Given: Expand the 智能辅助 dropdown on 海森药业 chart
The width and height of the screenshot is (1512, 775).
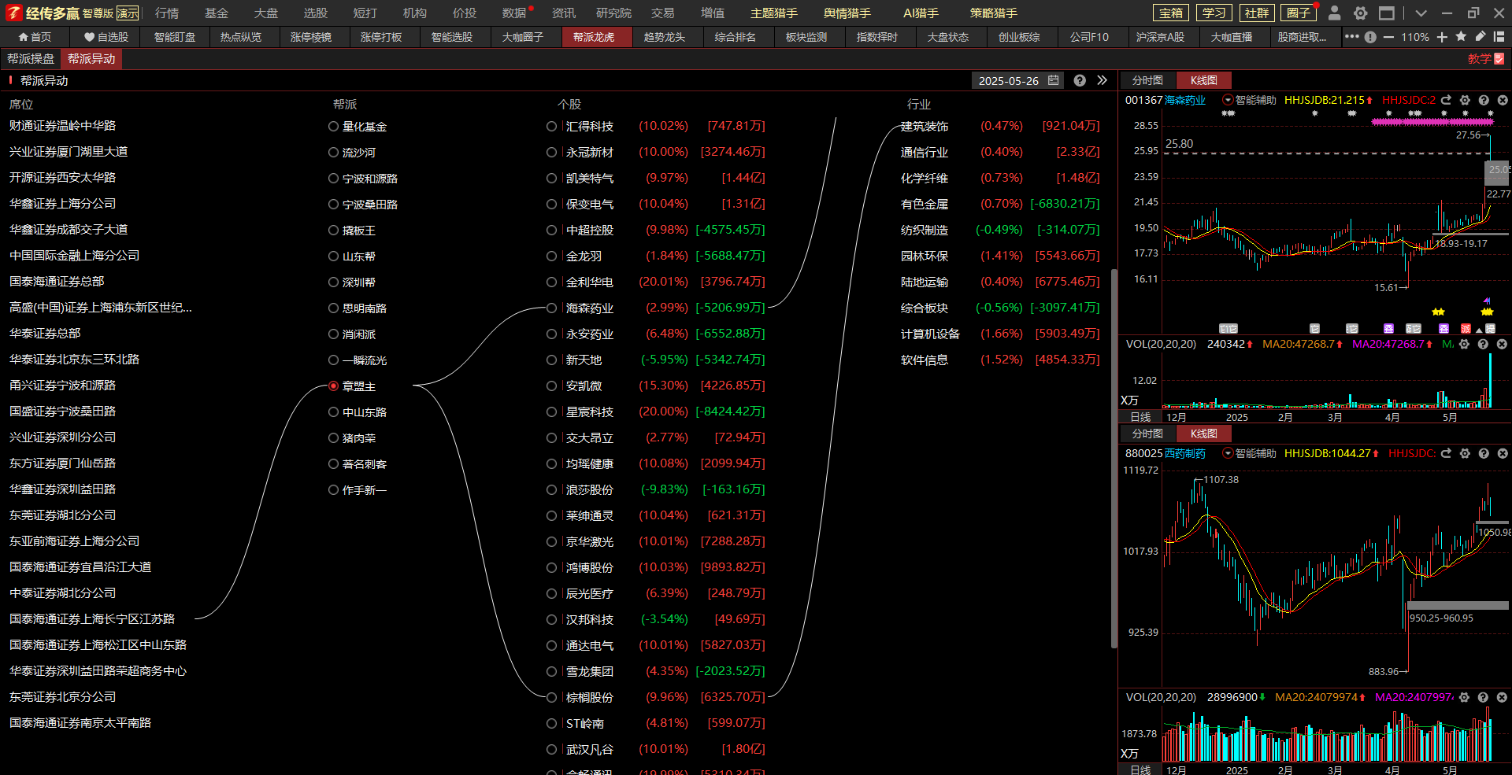Looking at the screenshot, I should (x=1228, y=100).
